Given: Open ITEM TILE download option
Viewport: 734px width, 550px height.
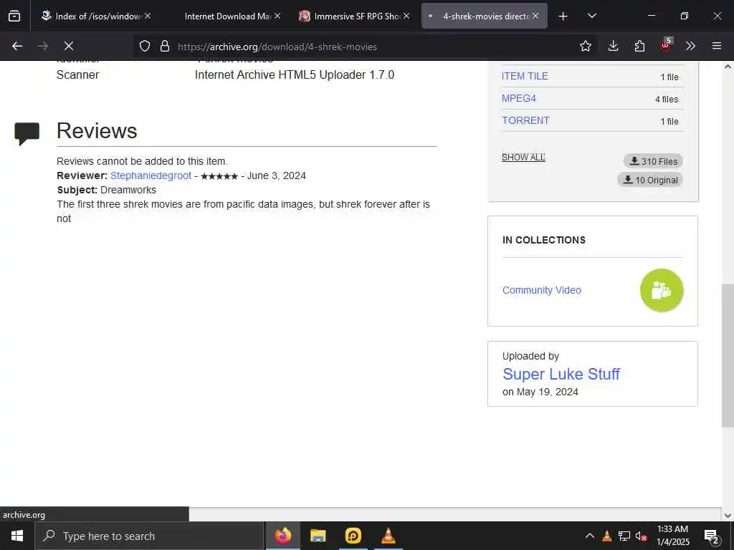Looking at the screenshot, I should (x=525, y=76).
